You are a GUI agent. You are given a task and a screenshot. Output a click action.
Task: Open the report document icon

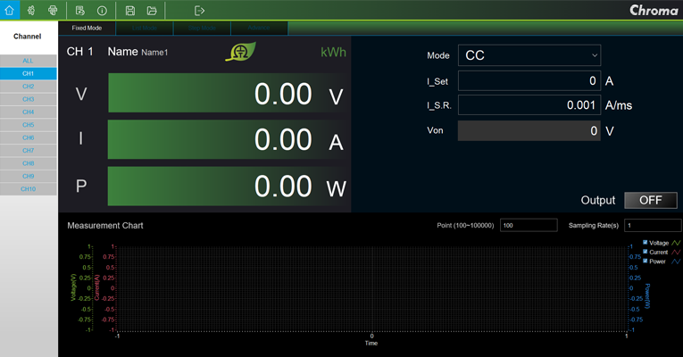point(80,11)
